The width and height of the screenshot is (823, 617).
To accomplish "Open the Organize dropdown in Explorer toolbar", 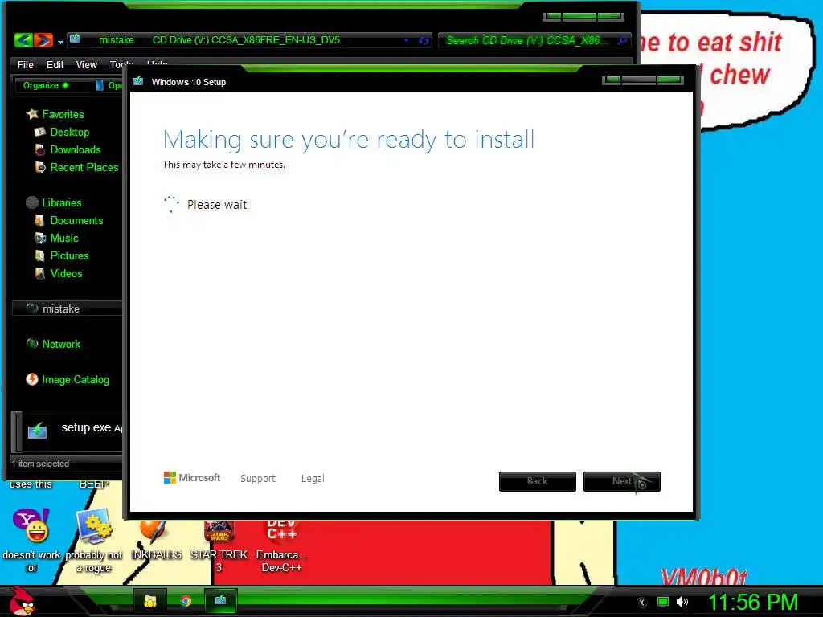I will pos(46,85).
